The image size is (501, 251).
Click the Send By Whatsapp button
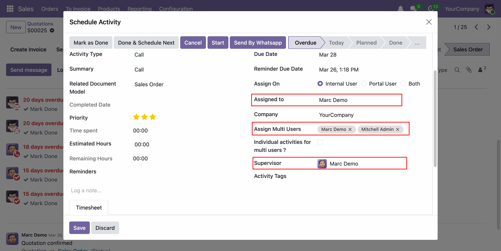[x=258, y=43]
